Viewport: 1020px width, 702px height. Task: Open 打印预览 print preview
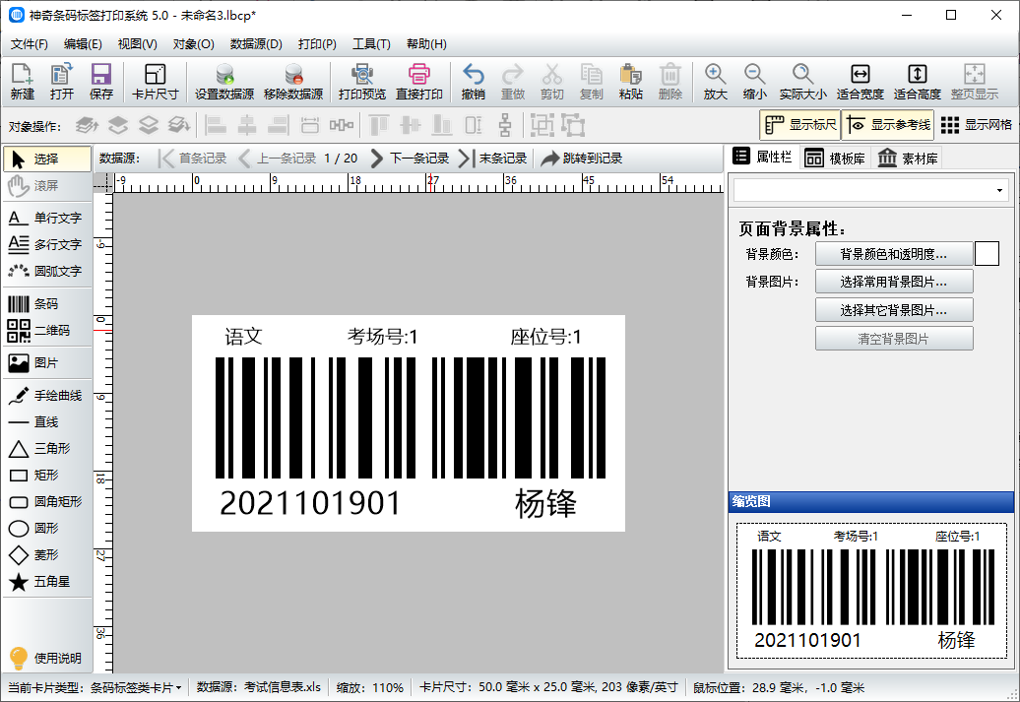point(362,82)
